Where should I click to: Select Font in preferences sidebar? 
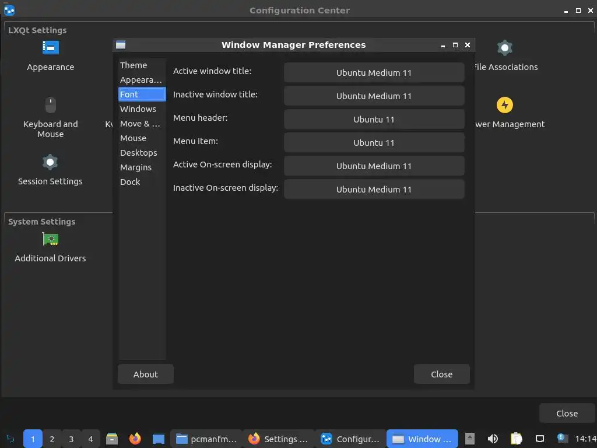click(142, 94)
